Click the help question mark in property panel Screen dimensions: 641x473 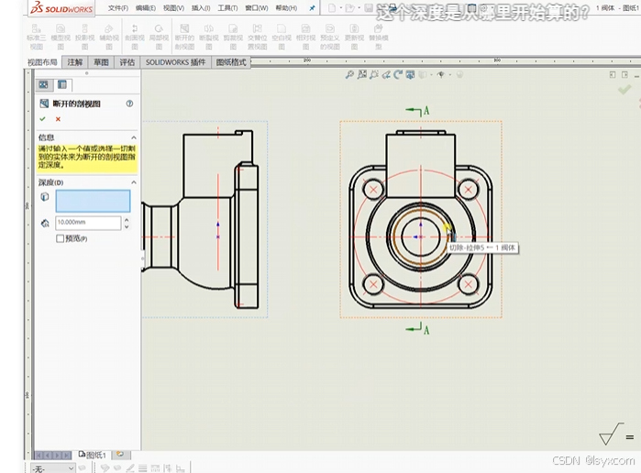tap(129, 104)
